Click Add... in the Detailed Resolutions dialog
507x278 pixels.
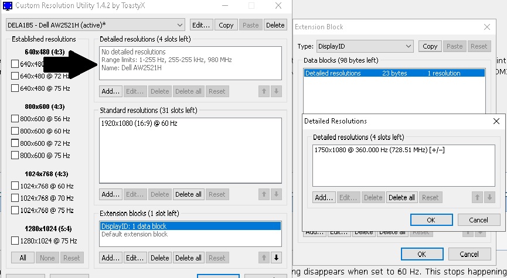coord(324,198)
